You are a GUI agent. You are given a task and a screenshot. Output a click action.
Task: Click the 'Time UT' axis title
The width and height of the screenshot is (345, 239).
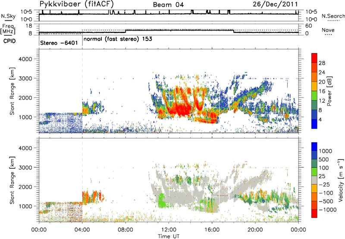click(x=169, y=236)
